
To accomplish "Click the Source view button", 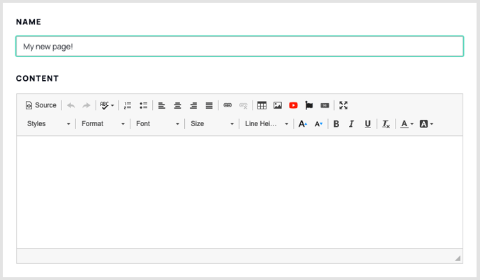I will coord(41,105).
